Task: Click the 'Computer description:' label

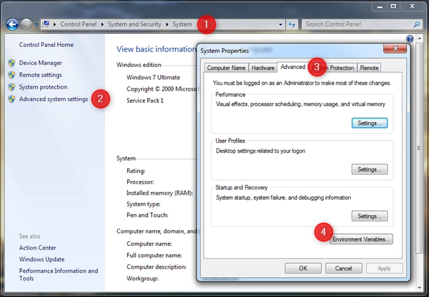Action: pyautogui.click(x=156, y=267)
